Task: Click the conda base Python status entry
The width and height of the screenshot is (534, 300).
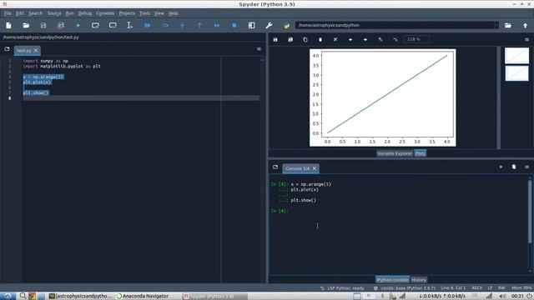Action: pyautogui.click(x=404, y=288)
